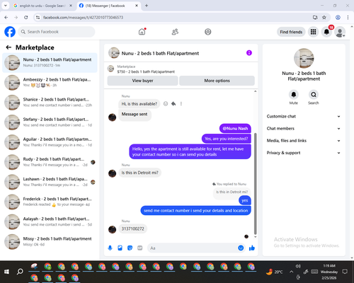354x283 pixels.
Task: Click the chat scrollbar thumb
Action: 255,183
